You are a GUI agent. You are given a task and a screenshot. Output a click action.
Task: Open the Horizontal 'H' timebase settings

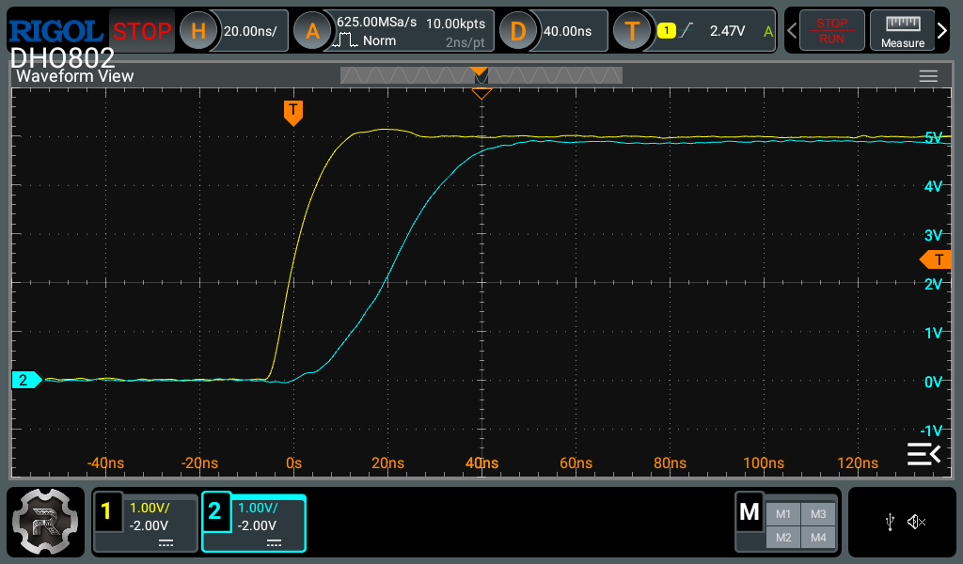[x=198, y=31]
